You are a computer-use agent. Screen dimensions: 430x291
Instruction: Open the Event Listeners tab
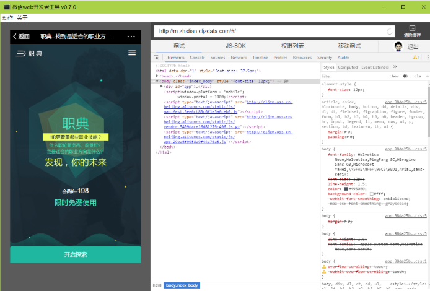[375, 67]
